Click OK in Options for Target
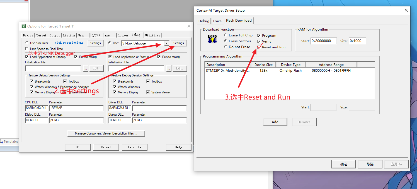 (78, 147)
